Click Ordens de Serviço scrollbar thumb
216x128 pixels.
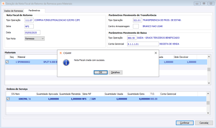click(x=208, y=103)
